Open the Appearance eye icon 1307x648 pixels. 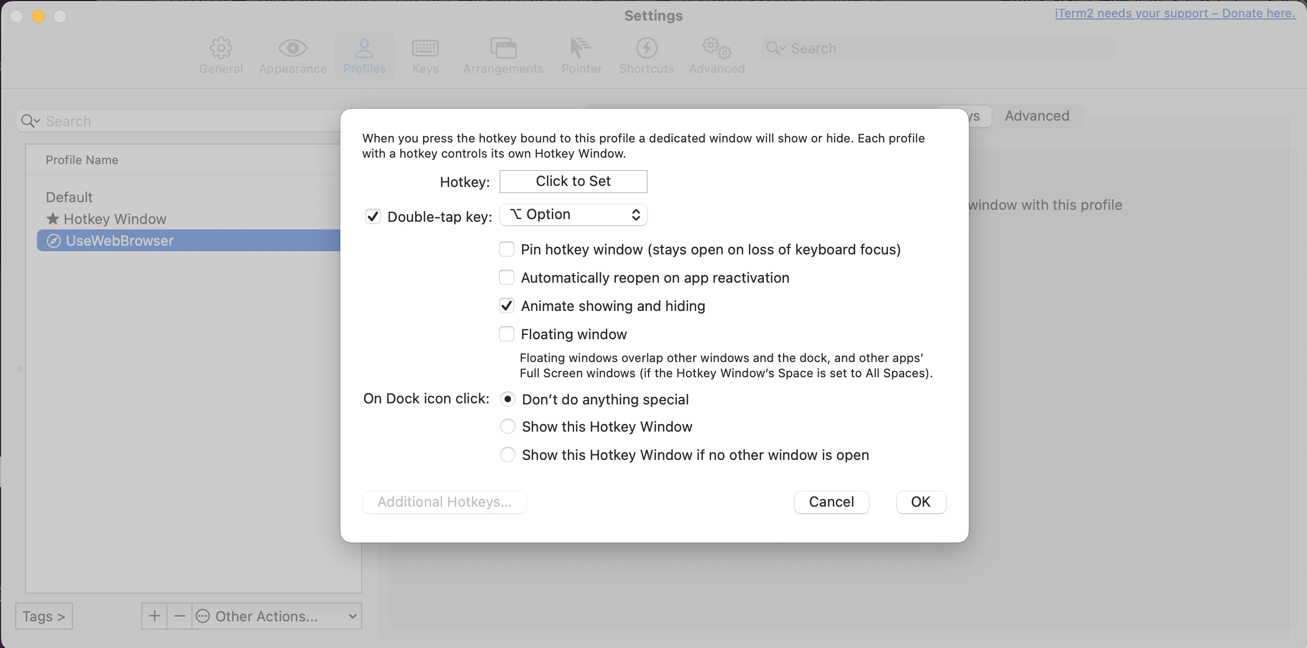[x=292, y=48]
